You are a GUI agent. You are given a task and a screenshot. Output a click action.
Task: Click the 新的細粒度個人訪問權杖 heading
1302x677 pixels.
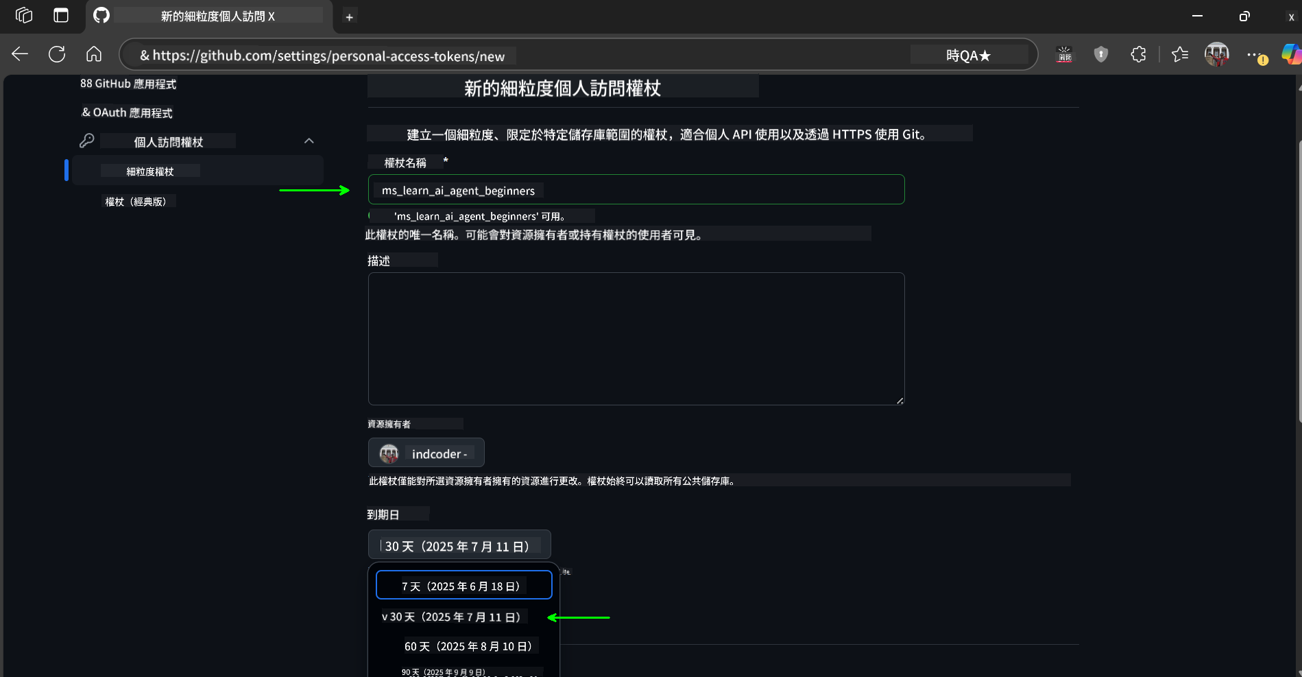coord(562,88)
